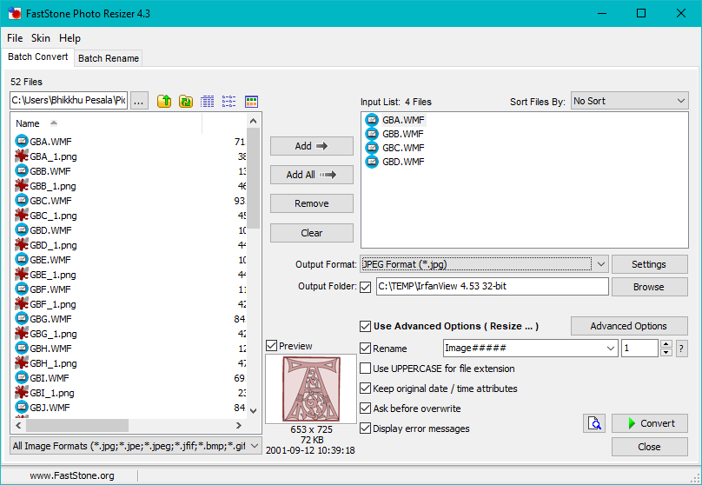Image resolution: width=702 pixels, height=485 pixels.
Task: Click the refresh folder icon
Action: click(185, 101)
